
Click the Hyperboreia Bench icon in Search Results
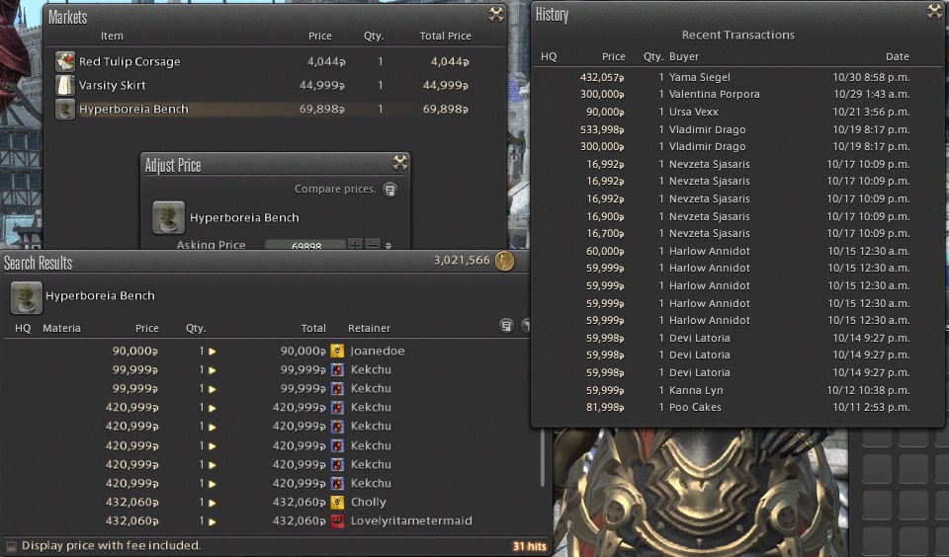point(26,297)
